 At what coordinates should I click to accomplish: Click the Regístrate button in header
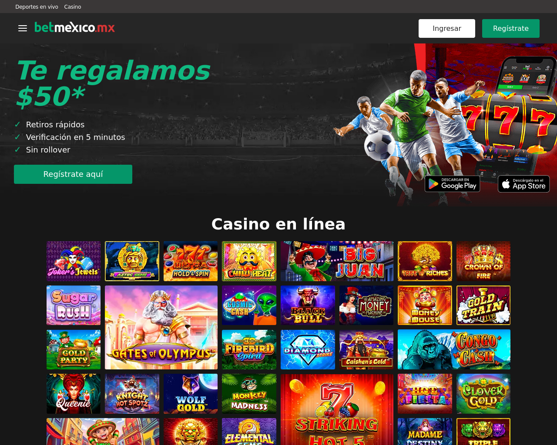point(511,28)
